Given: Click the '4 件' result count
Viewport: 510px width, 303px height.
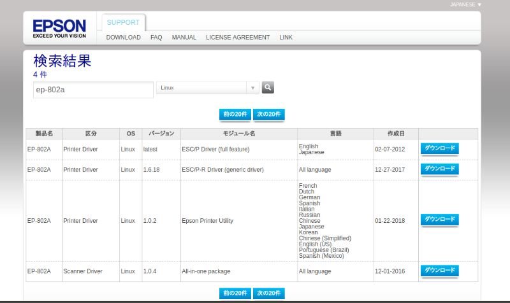Looking at the screenshot, I should [x=40, y=74].
